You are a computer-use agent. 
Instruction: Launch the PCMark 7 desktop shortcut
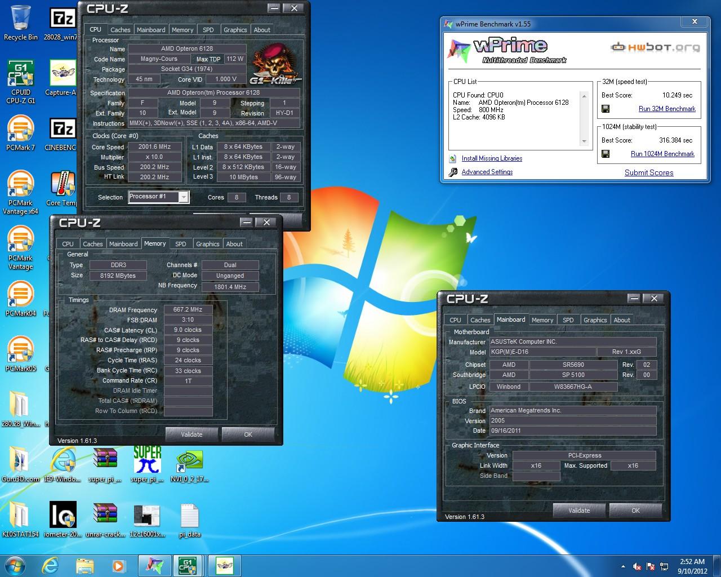[x=20, y=133]
